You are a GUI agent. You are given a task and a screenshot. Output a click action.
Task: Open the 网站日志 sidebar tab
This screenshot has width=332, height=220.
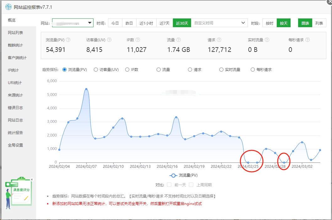[19, 120]
